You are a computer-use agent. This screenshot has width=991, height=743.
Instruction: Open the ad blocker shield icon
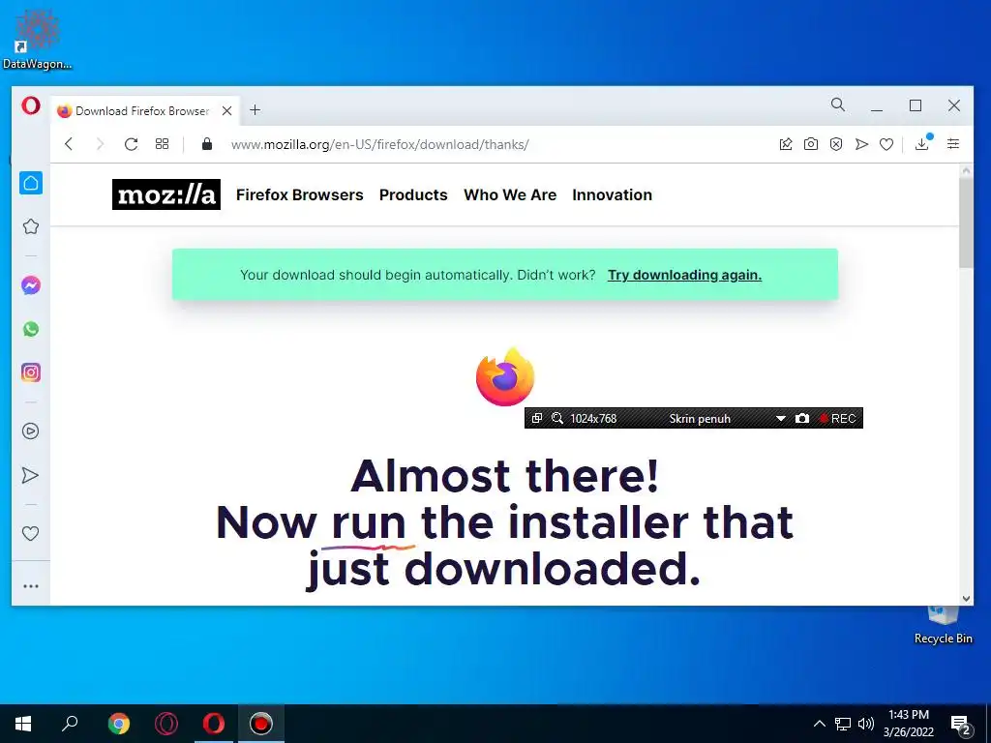click(x=836, y=144)
